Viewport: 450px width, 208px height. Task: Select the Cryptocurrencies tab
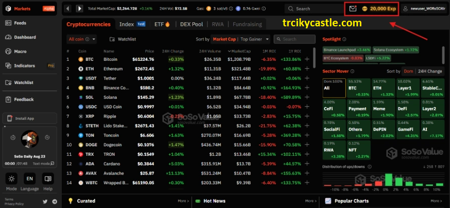point(89,24)
